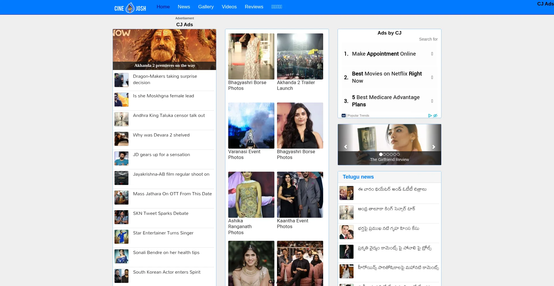Click arrow icon beside Make Appointment Online
Image resolution: width=554 pixels, height=286 pixels.
432,54
